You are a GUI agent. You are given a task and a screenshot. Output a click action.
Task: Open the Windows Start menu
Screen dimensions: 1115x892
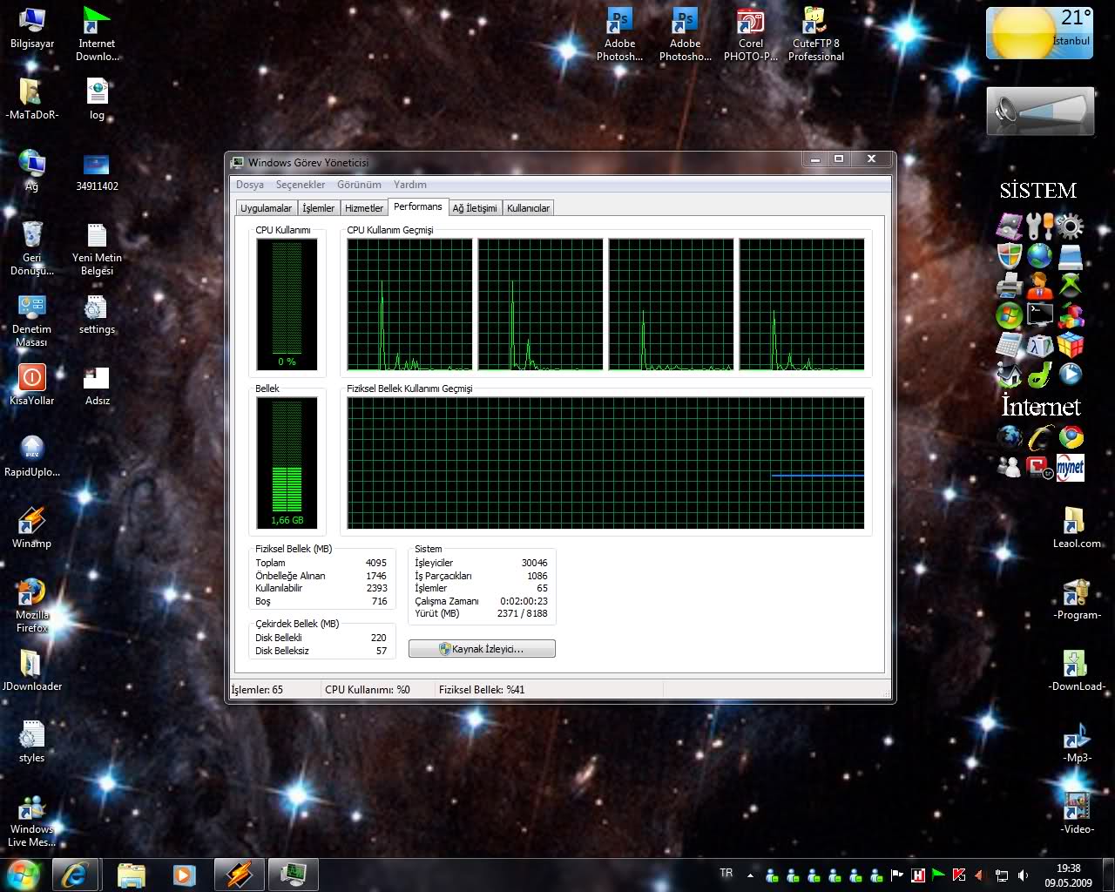coord(23,874)
